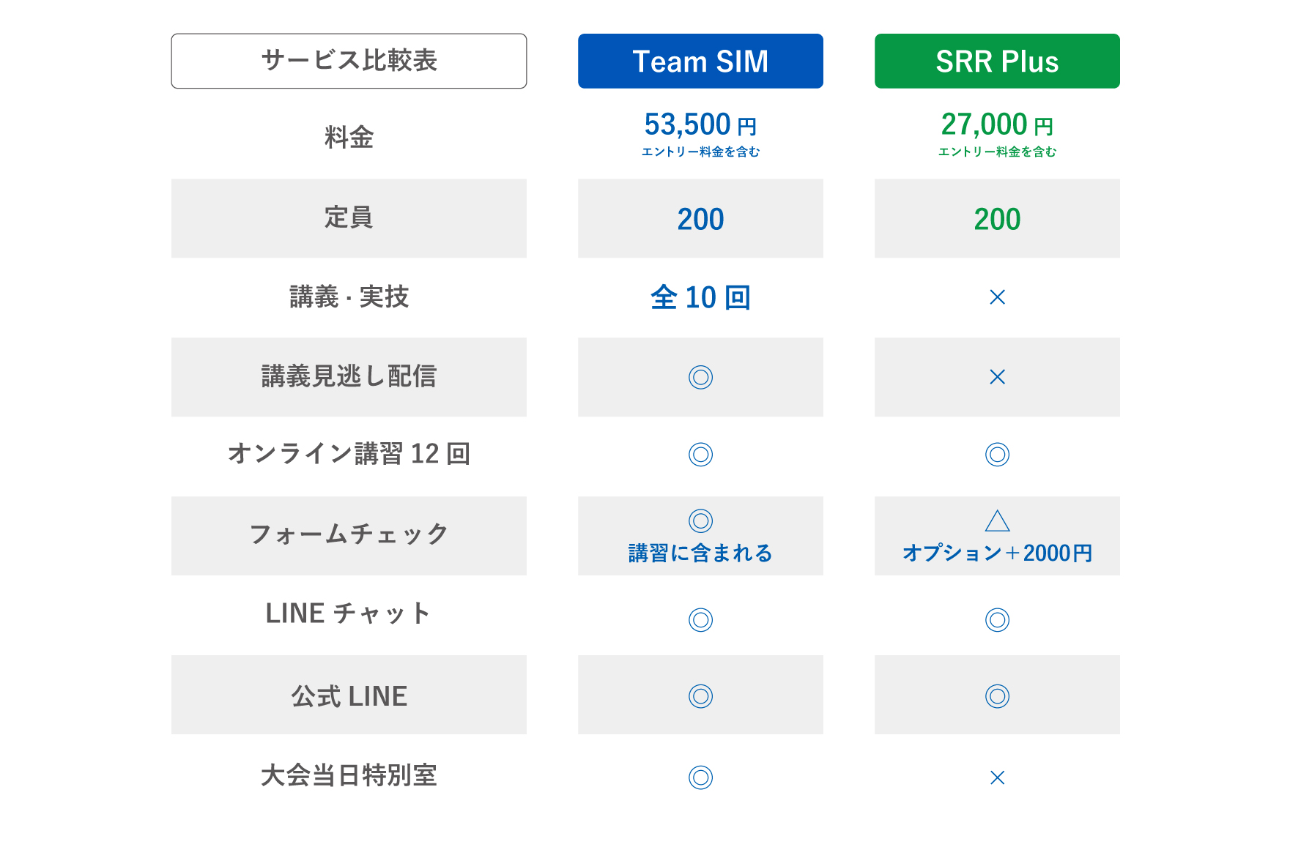
Task: Click the フォームチェック row label
Action: [x=349, y=534]
